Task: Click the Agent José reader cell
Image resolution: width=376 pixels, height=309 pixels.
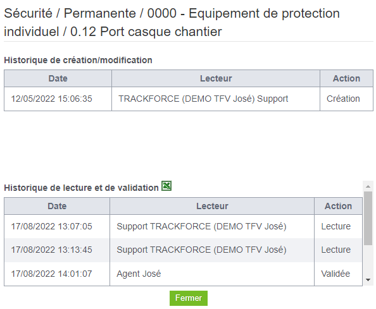Action: (212, 274)
